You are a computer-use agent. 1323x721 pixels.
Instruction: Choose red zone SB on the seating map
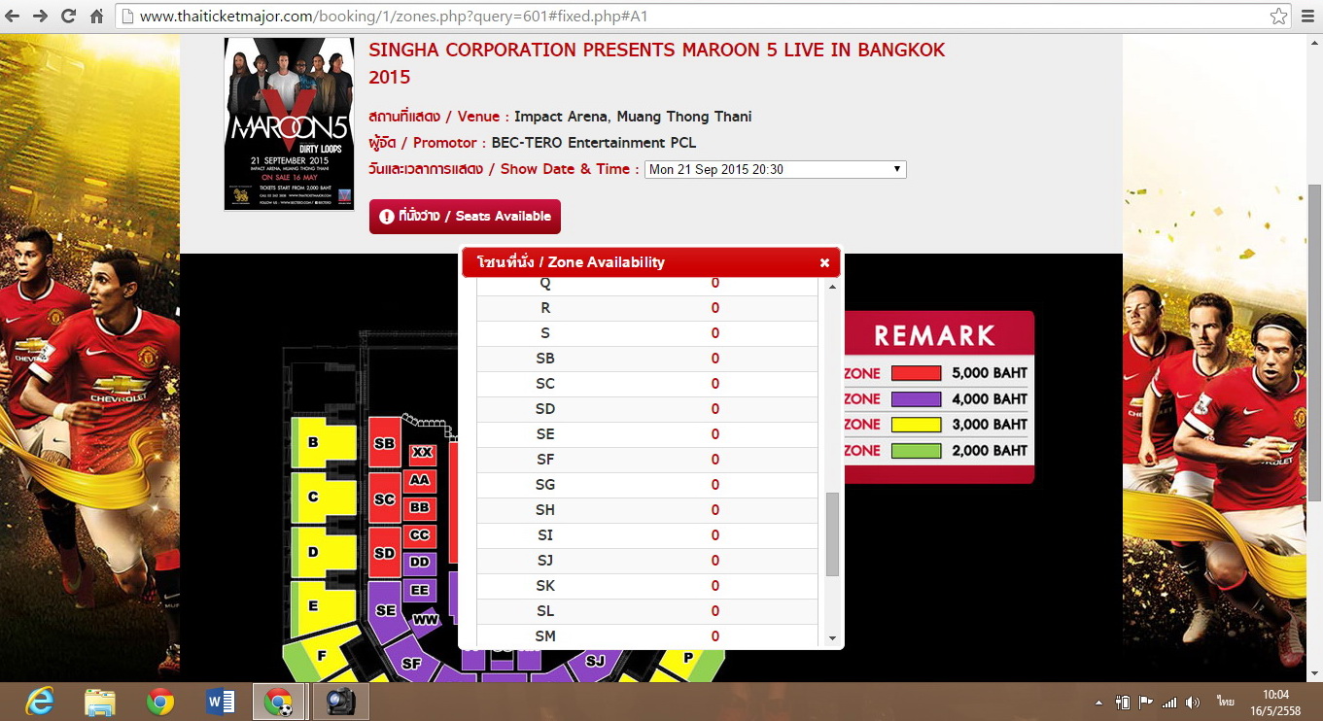point(385,443)
